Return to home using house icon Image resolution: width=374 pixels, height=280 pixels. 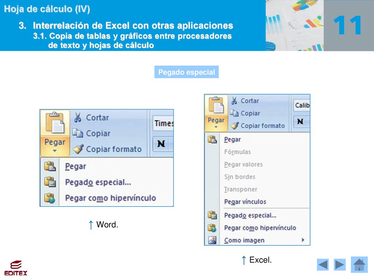click(359, 265)
